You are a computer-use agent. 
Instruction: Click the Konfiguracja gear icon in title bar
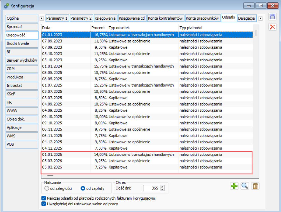click(6, 5)
